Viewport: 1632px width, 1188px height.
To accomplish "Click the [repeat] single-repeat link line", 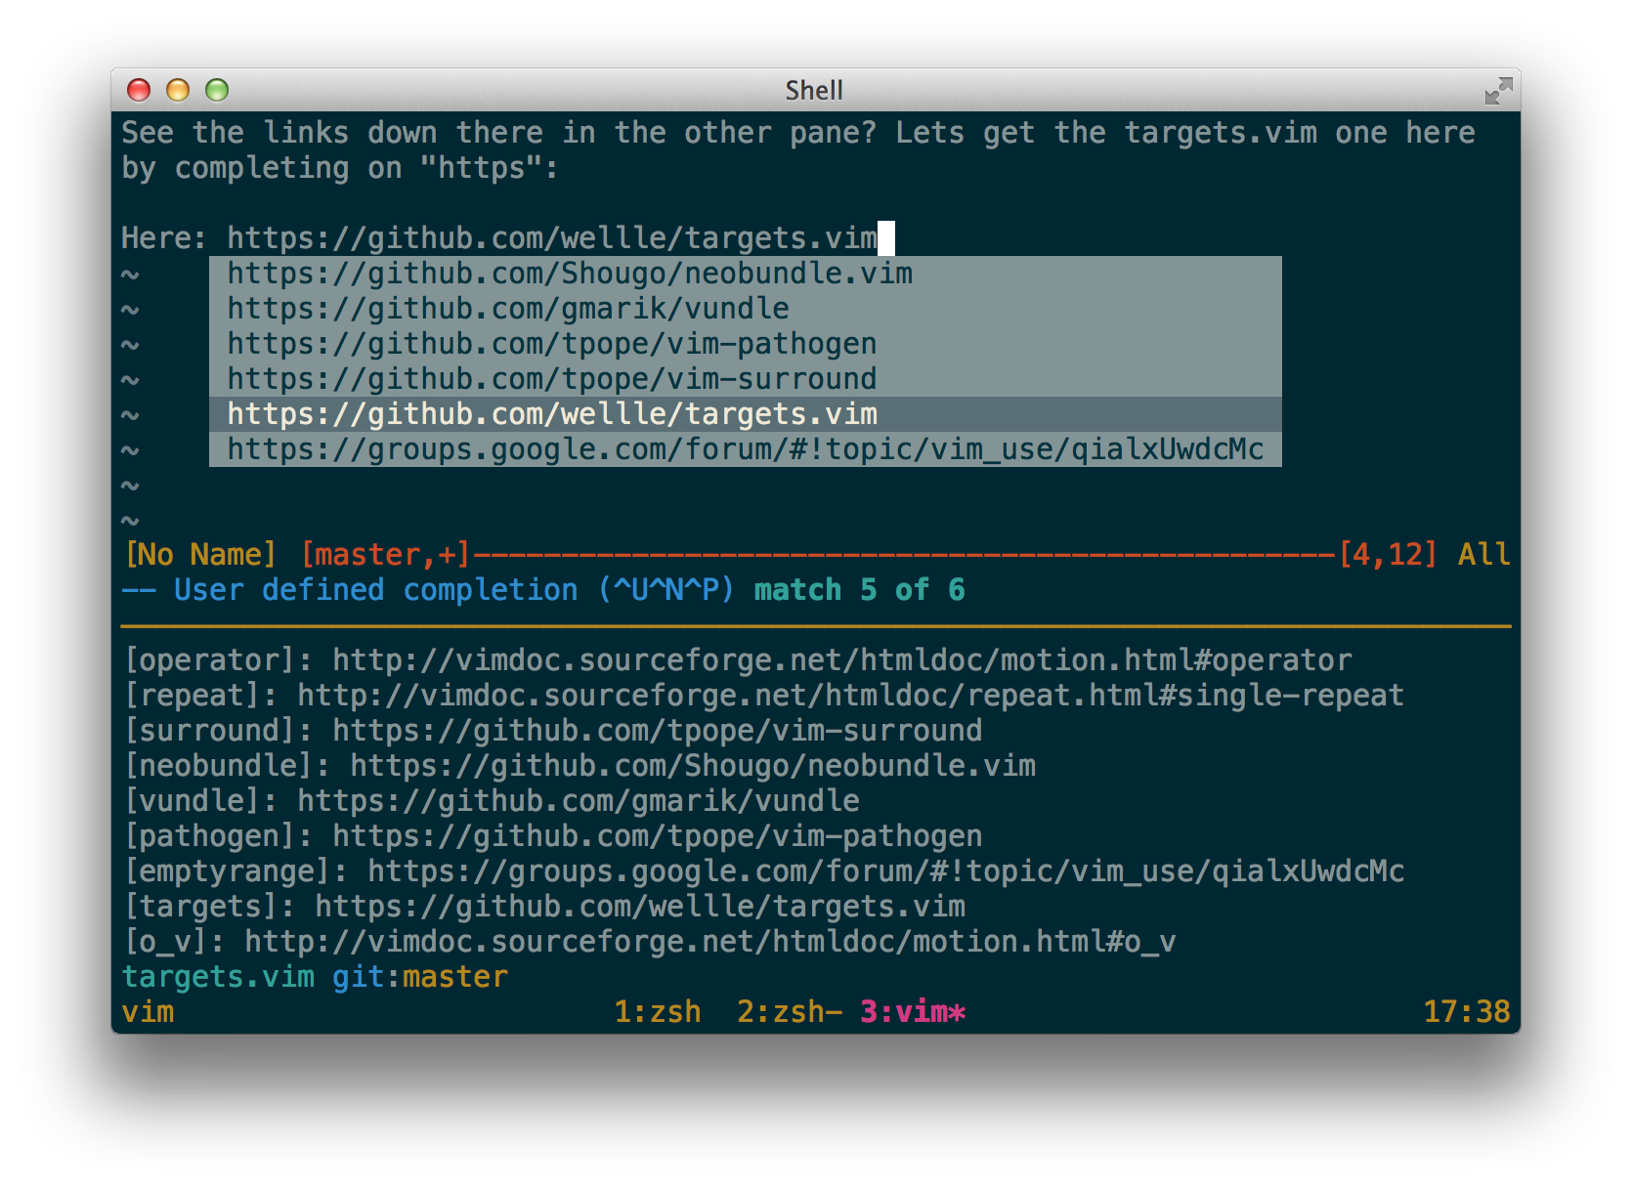I will point(763,696).
